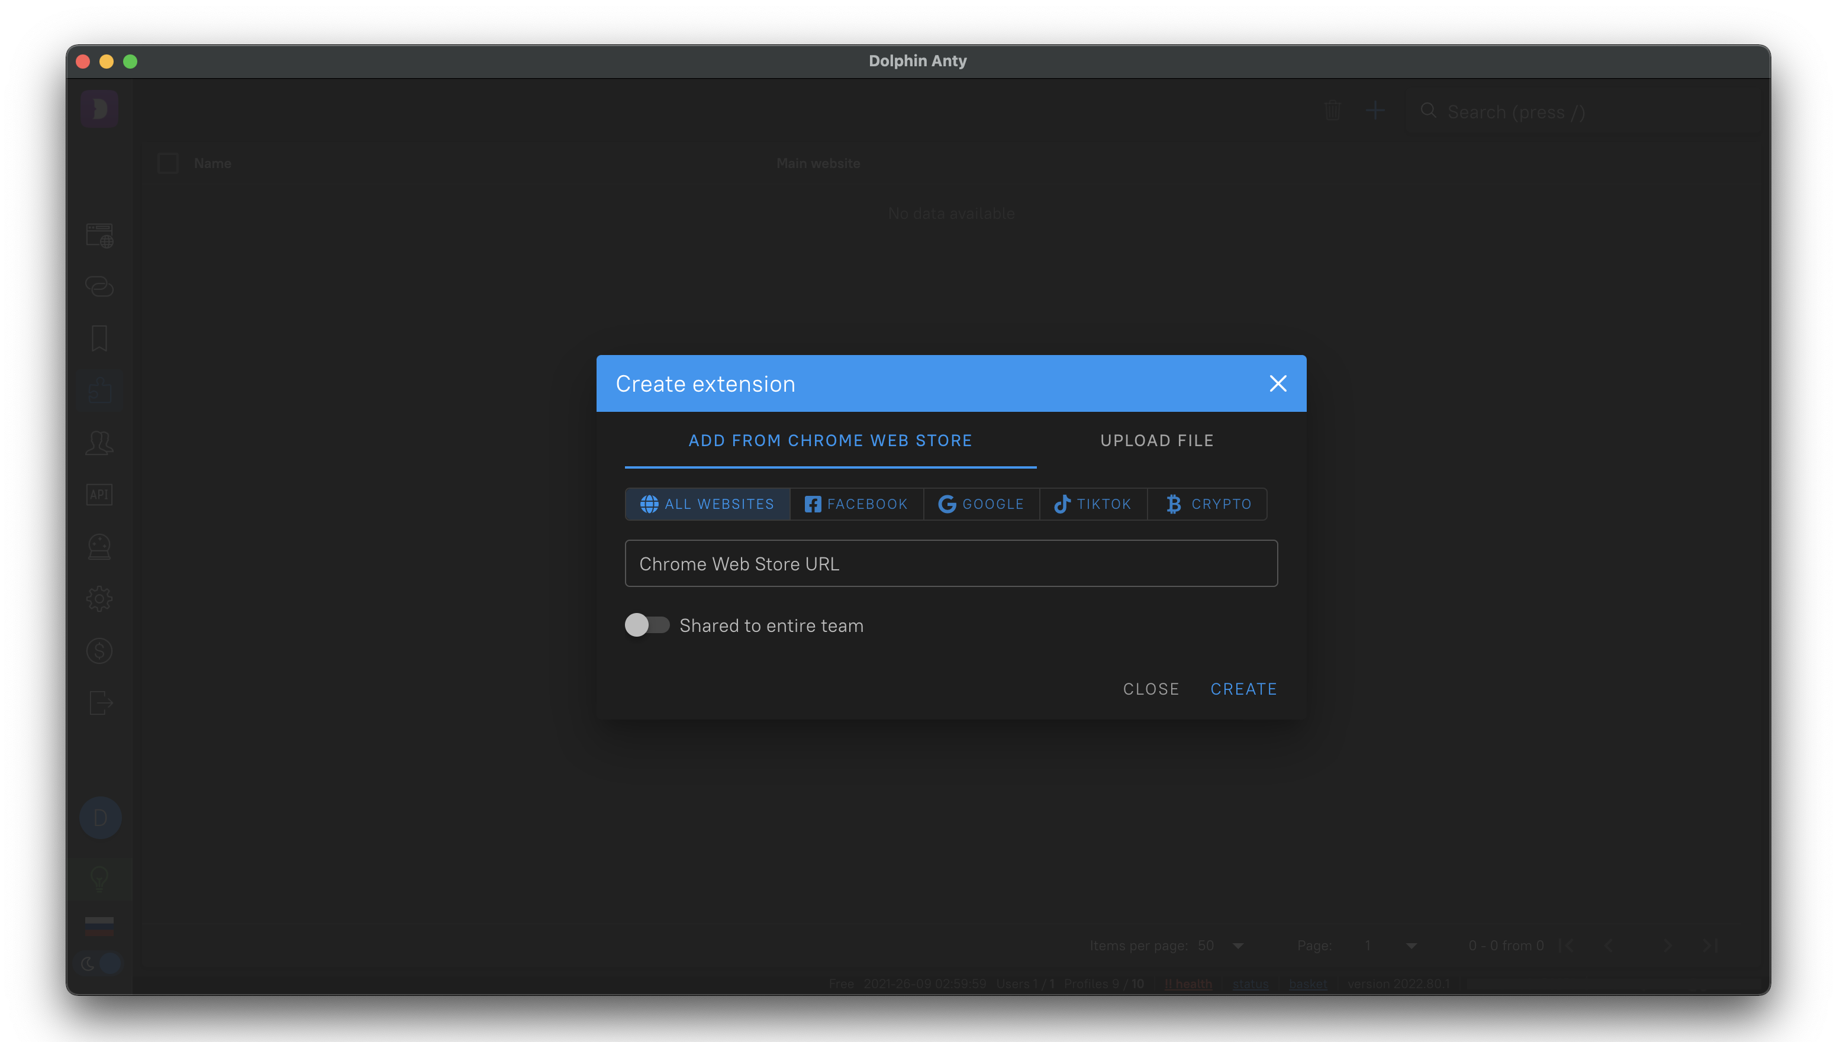1837x1042 pixels.
Task: Click the Profiles 9 / 10 status text
Action: [x=1104, y=984]
